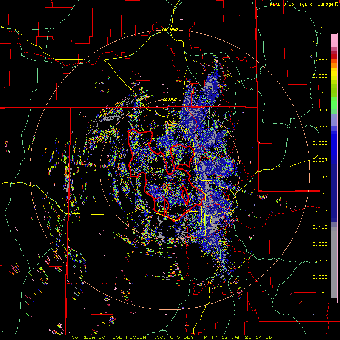Screen dimensions: 340x340
Task: Select the 0.253 scale value
Action: [320, 277]
